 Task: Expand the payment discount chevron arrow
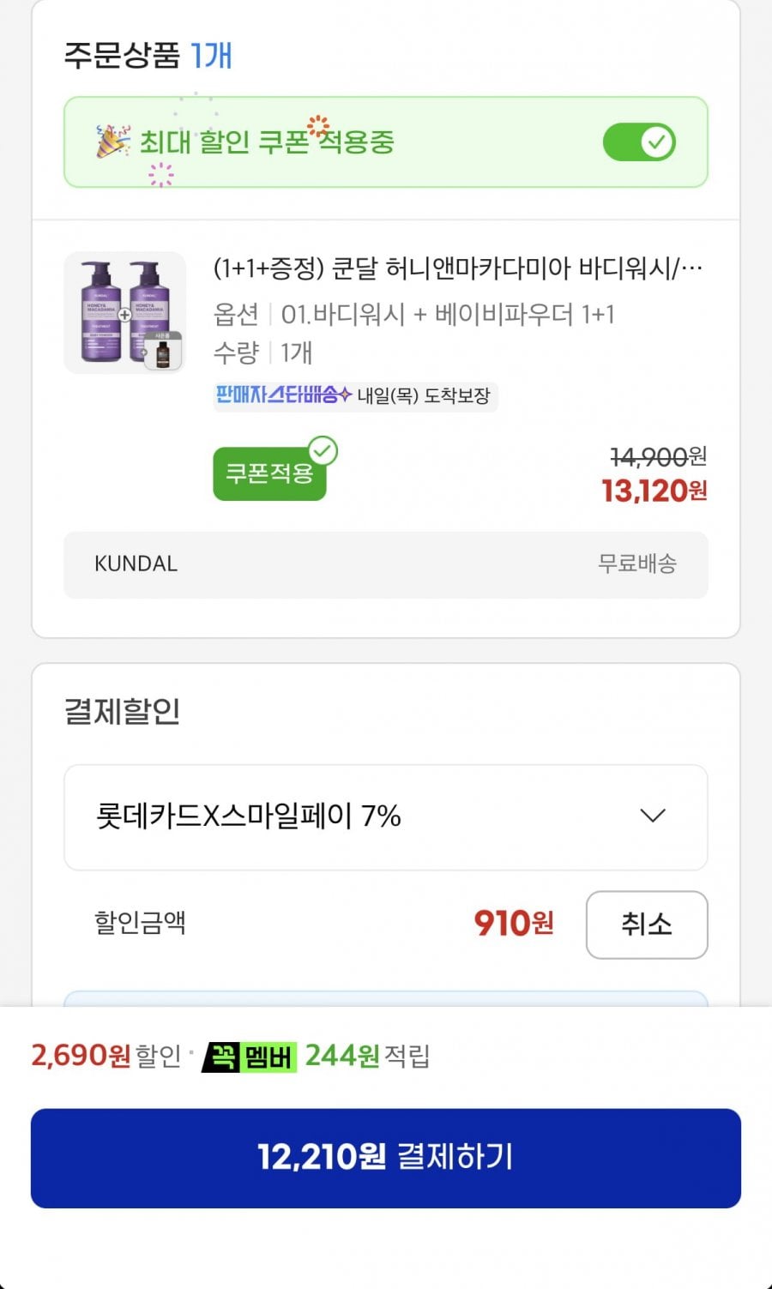click(x=653, y=816)
